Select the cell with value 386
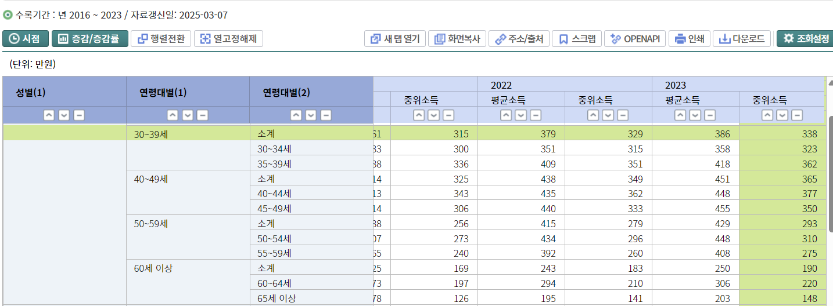This screenshot has width=833, height=306. point(695,134)
